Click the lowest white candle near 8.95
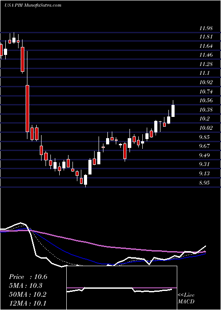Screen dimensions: 221x310 click(85, 180)
